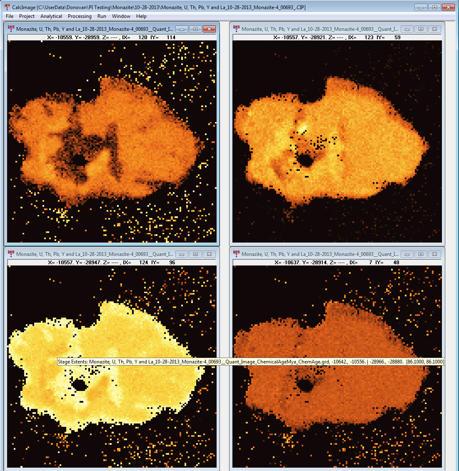The width and height of the screenshot is (459, 471).
Task: Close the bottom-left image window
Action: click(209, 254)
